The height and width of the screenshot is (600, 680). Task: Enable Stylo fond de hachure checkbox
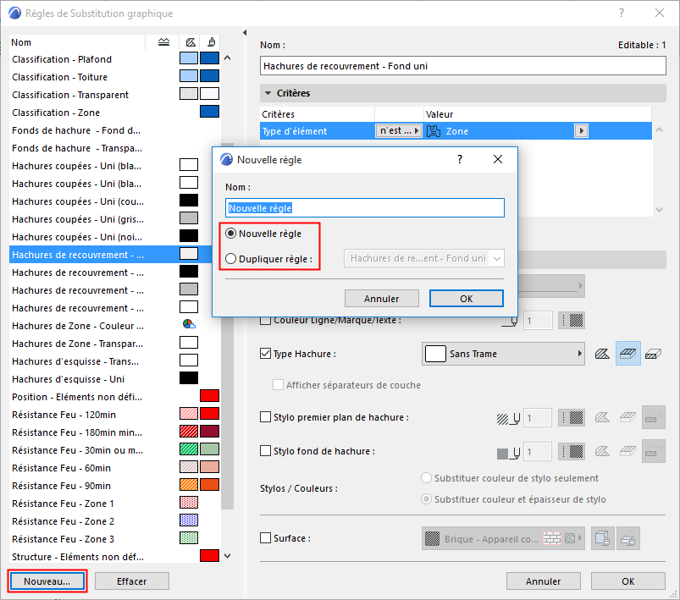[x=265, y=451]
